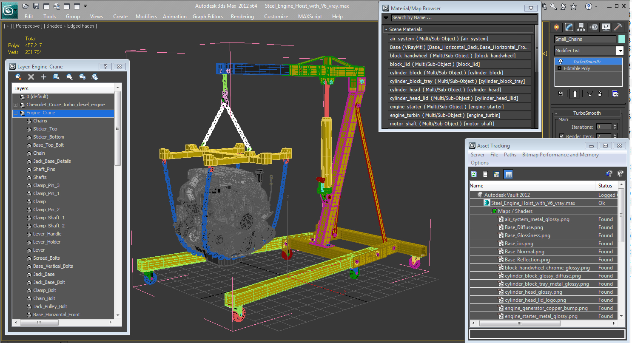Open the Hierarchy command panel tab
632x343 pixels.
[581, 27]
